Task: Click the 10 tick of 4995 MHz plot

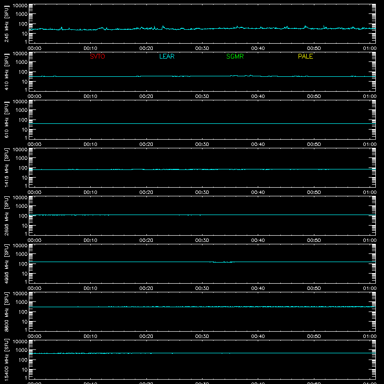Action: click(x=24, y=274)
